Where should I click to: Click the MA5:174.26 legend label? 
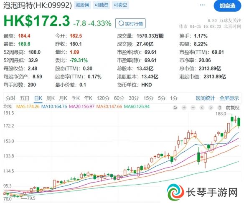point(28,106)
